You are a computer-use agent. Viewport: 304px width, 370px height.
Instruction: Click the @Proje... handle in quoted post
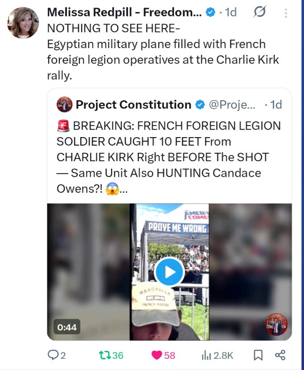232,105
